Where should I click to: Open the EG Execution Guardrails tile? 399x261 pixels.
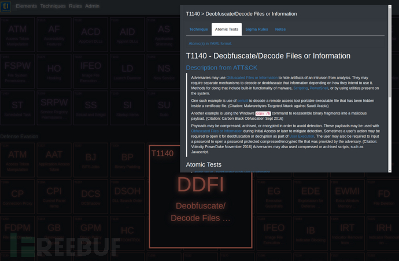[274, 197]
